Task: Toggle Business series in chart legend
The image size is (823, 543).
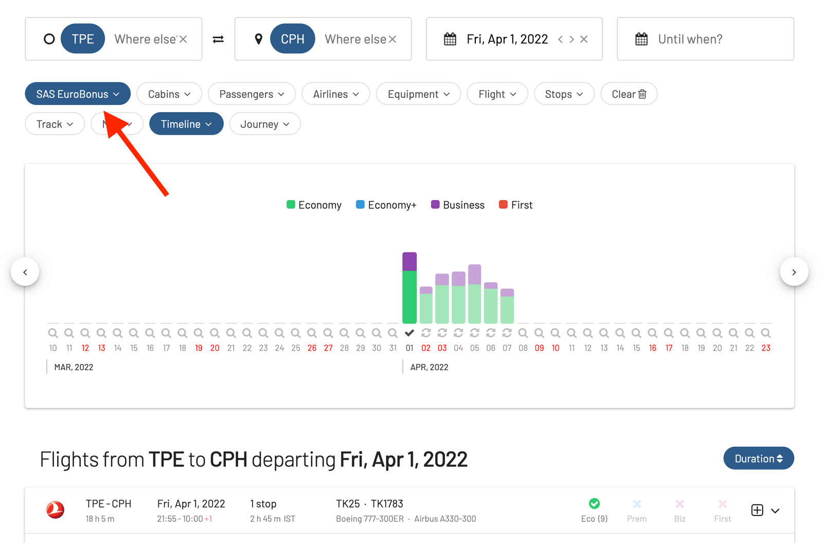Action: pyautogui.click(x=458, y=205)
